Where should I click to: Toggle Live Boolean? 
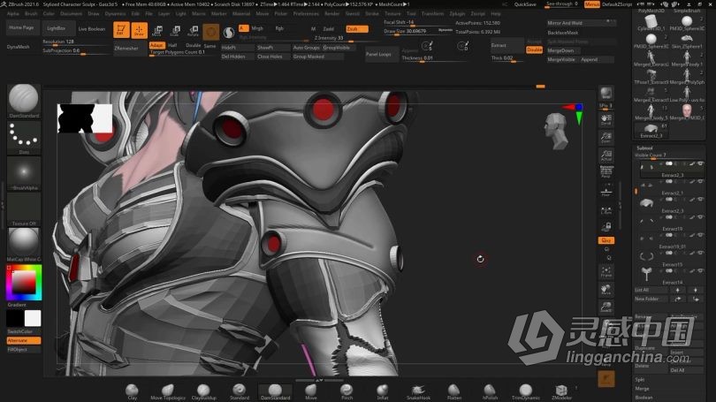click(92, 29)
